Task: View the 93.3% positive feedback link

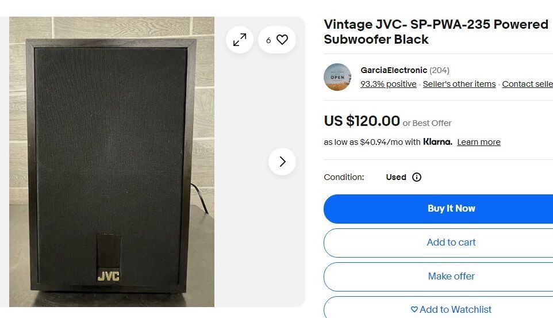Action: click(388, 84)
